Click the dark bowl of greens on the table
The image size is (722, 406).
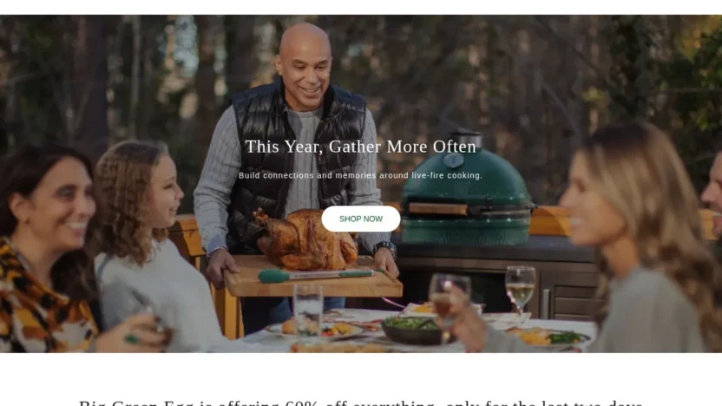pos(412,330)
